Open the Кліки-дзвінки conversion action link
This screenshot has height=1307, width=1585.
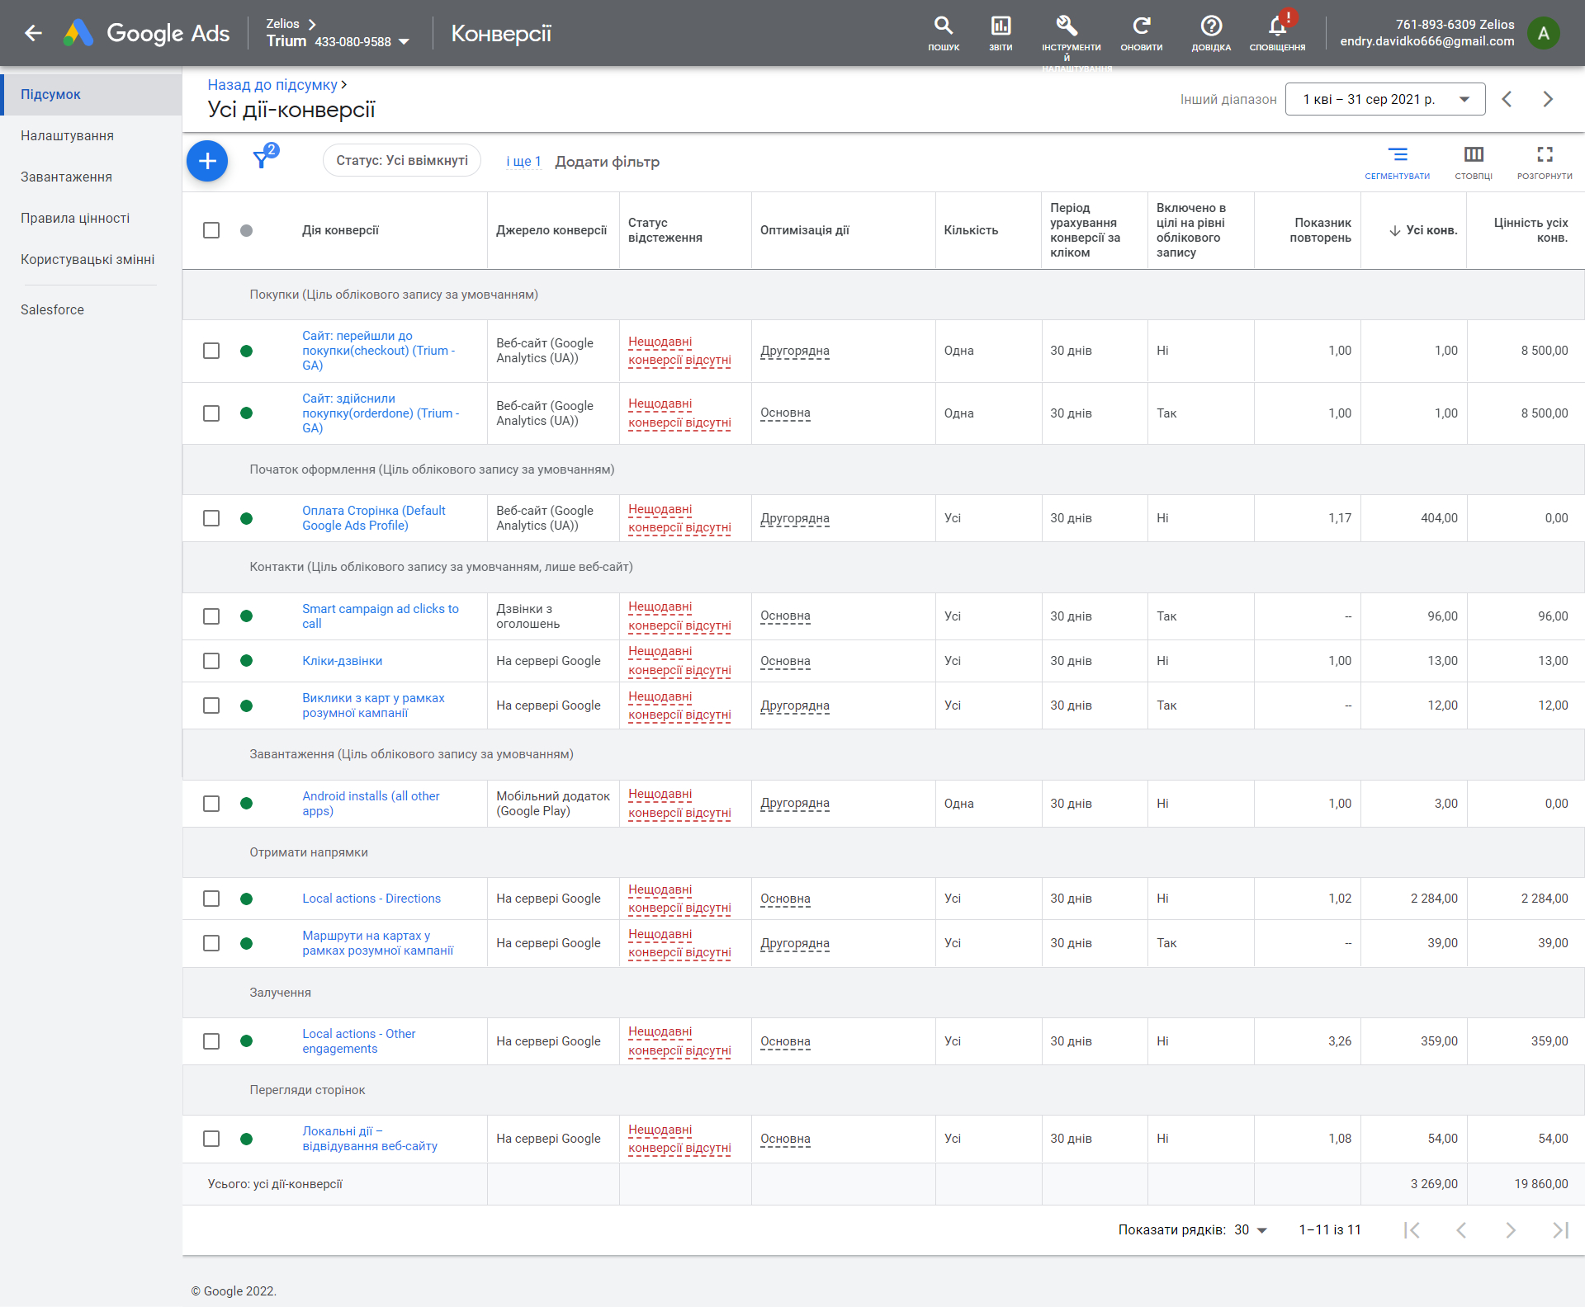pos(342,661)
